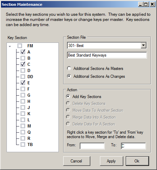Select the Q key section label
The height and width of the screenshot is (170, 157).
(29, 132)
